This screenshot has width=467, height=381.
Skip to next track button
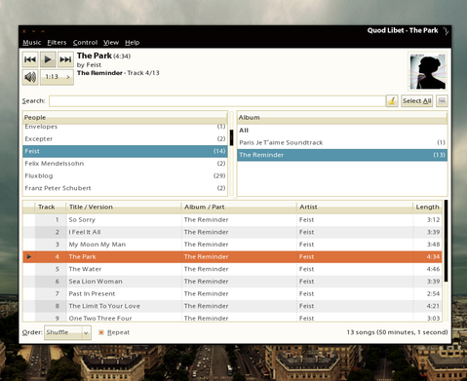(x=65, y=59)
